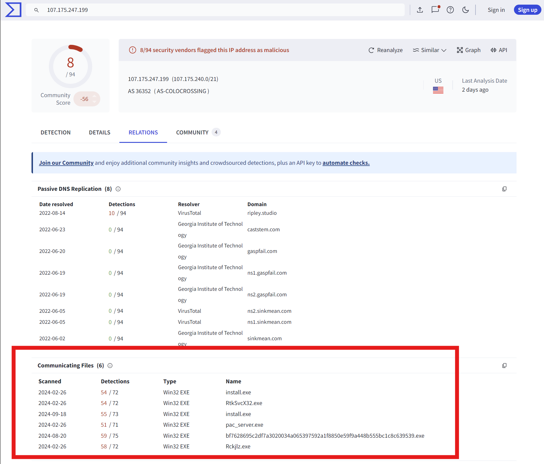The width and height of the screenshot is (544, 464).
Task: Click the Sign up button
Action: click(528, 10)
